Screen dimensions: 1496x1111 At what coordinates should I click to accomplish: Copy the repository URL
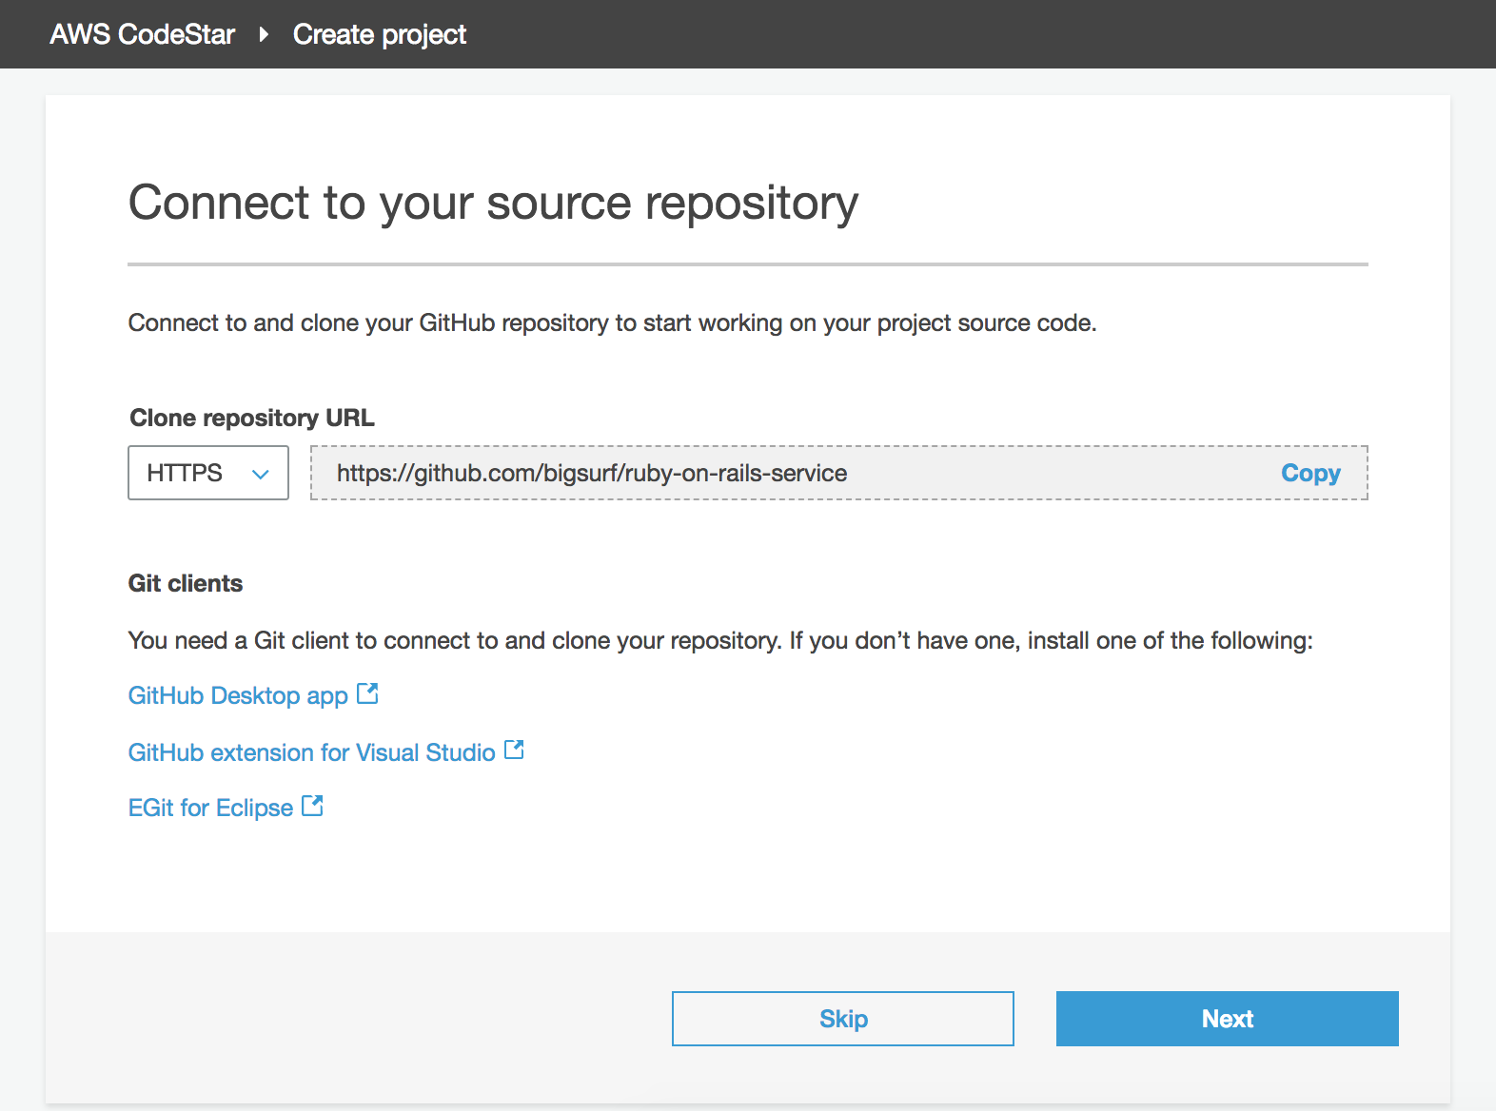click(1309, 473)
